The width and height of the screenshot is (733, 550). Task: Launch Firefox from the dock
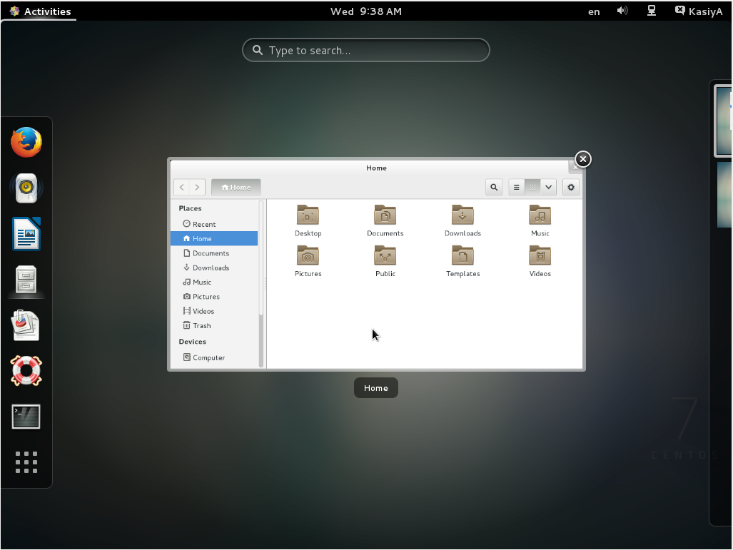26,142
